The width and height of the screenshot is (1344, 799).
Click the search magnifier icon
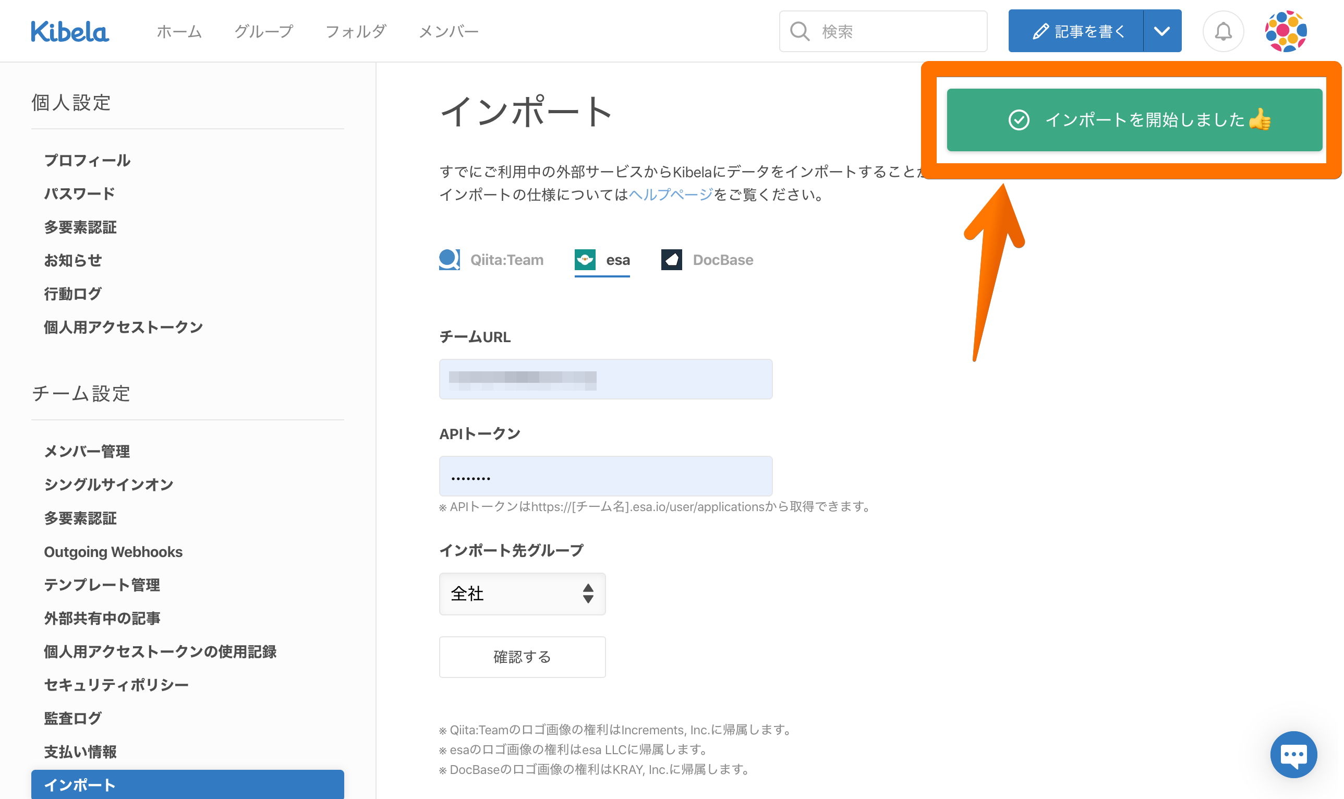(800, 31)
